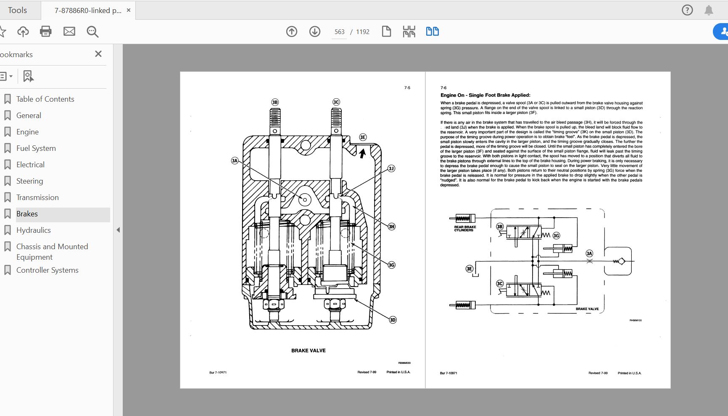Add document to favorites with star icon
The width and height of the screenshot is (728, 416).
click(3, 32)
